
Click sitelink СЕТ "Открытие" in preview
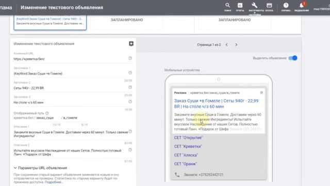188,138
